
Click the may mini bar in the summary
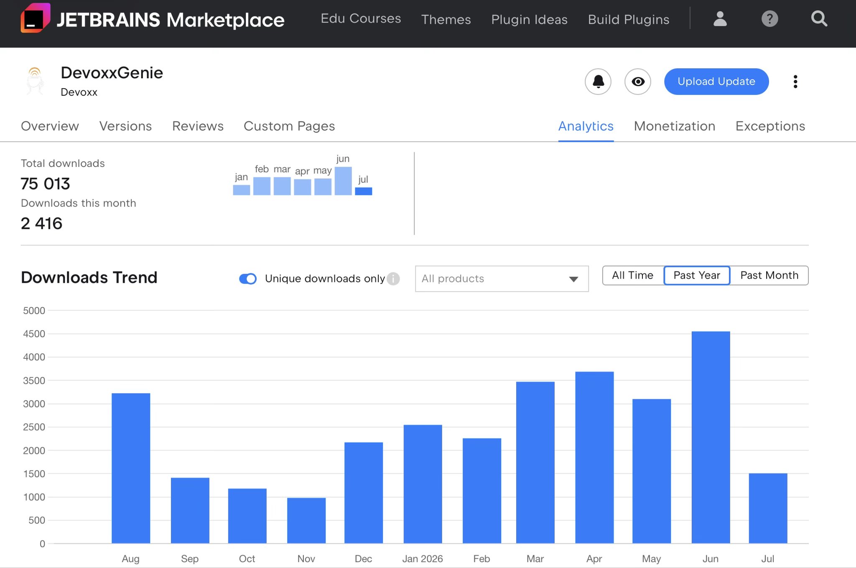pos(323,187)
